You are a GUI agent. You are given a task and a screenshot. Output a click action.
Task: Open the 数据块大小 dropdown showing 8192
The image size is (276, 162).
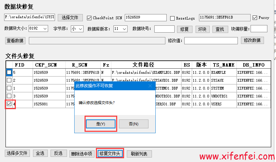tap(38, 28)
